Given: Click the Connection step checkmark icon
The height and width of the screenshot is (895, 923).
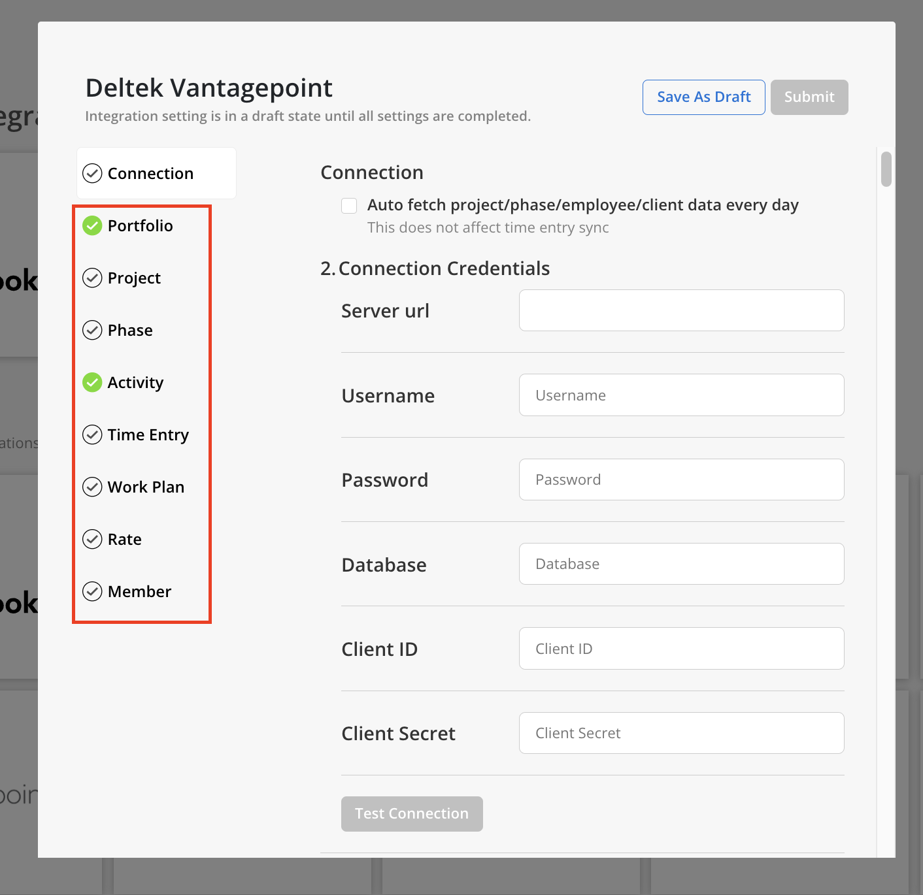Looking at the screenshot, I should pos(92,173).
